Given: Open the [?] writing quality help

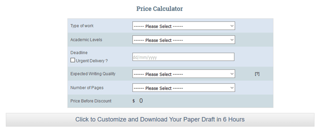Looking at the screenshot, I should point(257,74).
